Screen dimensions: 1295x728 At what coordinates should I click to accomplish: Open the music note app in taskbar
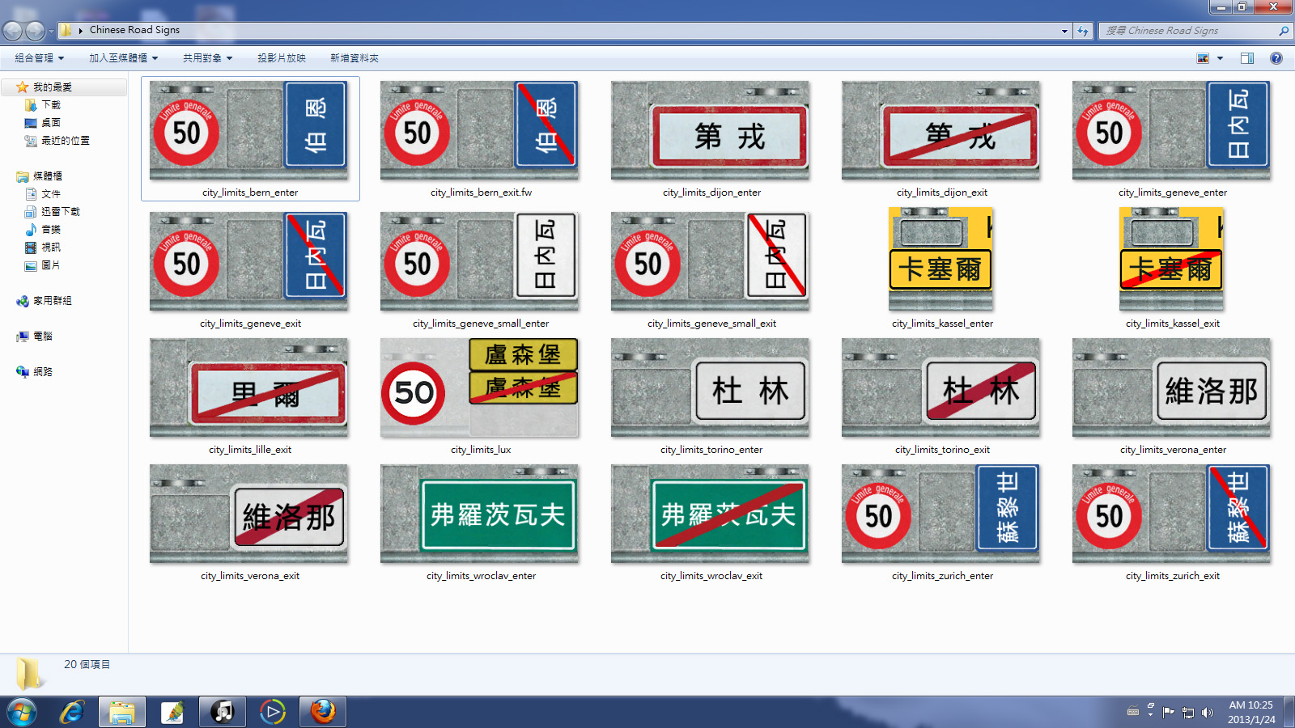(223, 712)
